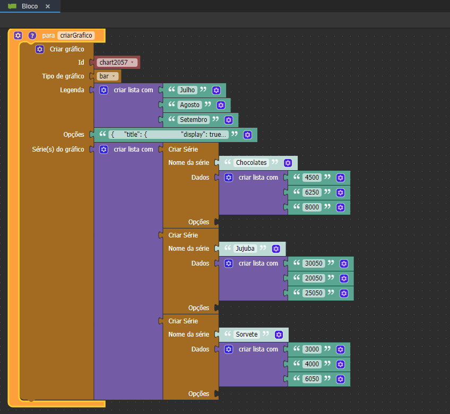Click the Tipo de gráfico label
The height and width of the screenshot is (414, 450).
pos(63,76)
